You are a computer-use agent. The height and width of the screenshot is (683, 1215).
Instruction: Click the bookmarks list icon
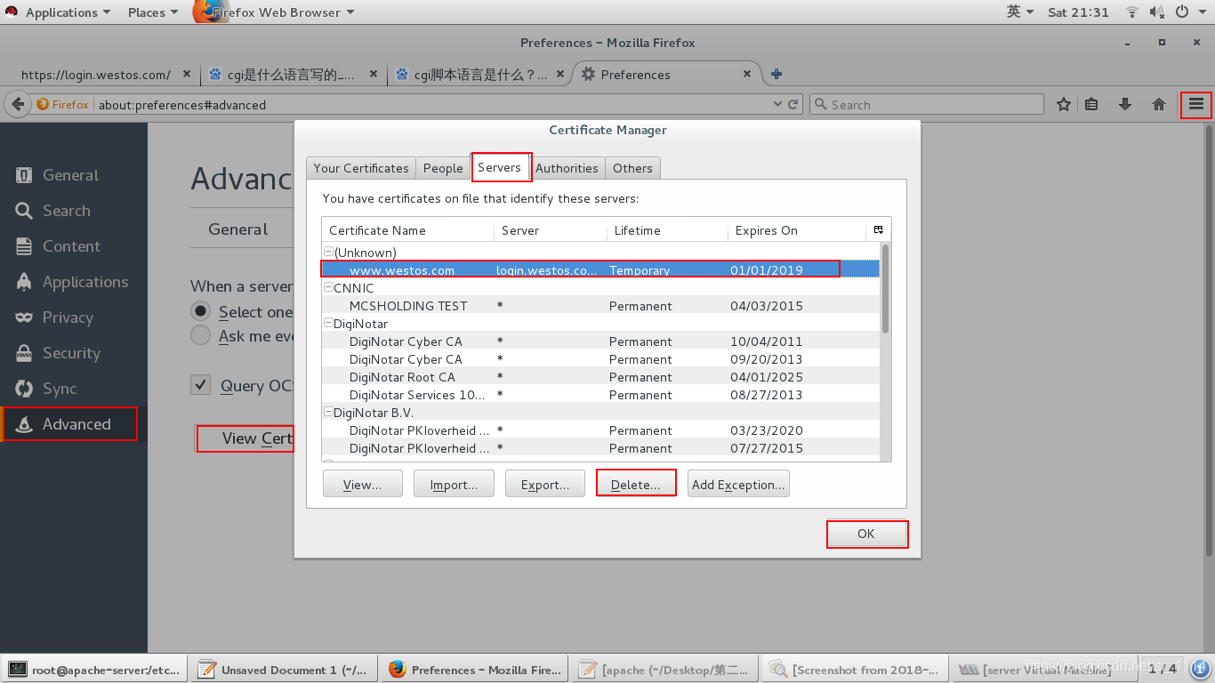point(1092,104)
